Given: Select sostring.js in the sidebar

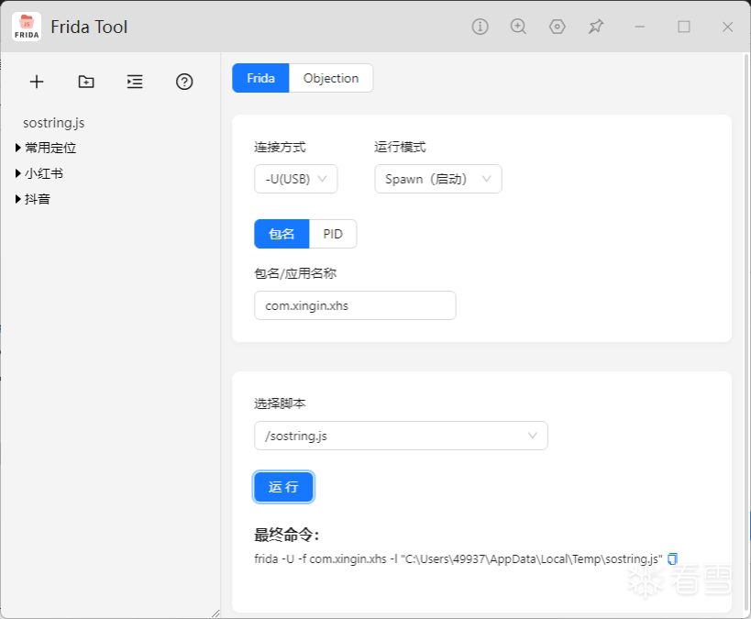Looking at the screenshot, I should click(x=53, y=123).
